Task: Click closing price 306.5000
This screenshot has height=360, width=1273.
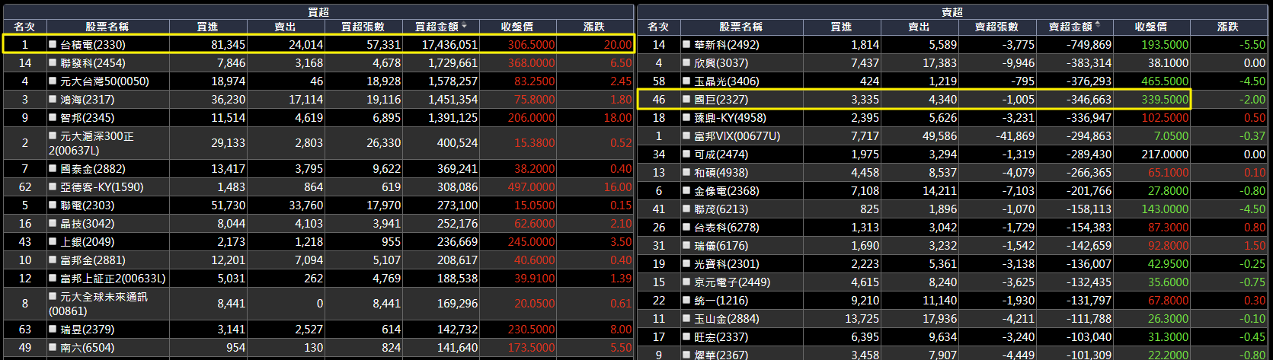Action: click(532, 45)
